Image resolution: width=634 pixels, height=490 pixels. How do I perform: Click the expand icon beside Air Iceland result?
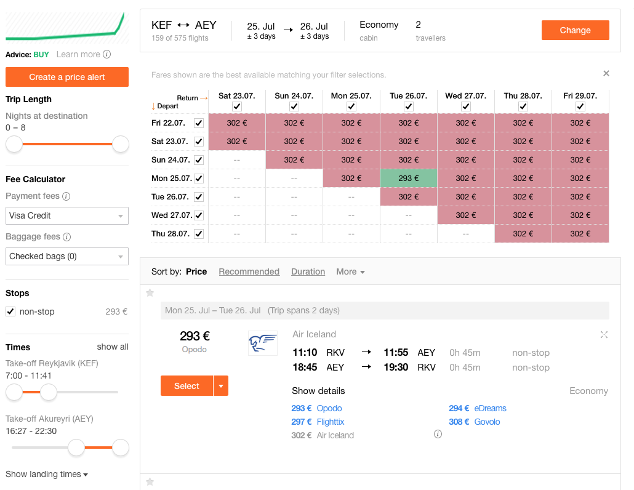604,334
